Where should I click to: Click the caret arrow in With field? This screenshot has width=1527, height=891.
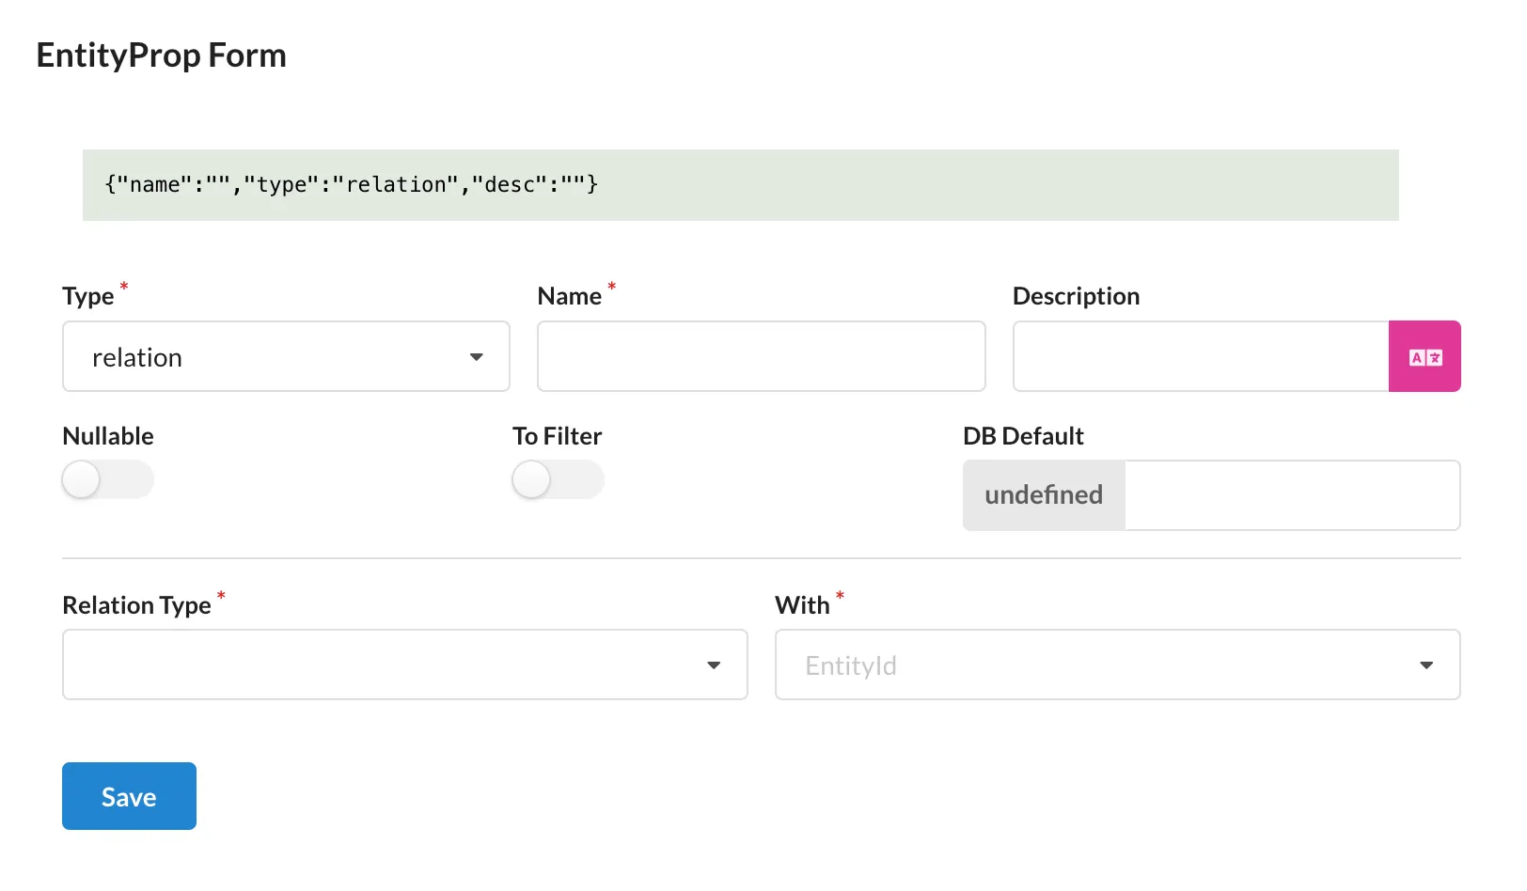[1425, 665]
